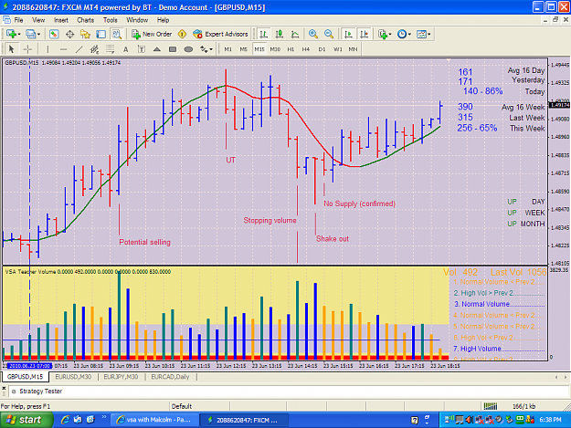
Task: Open the Help menu
Action: pos(163,20)
